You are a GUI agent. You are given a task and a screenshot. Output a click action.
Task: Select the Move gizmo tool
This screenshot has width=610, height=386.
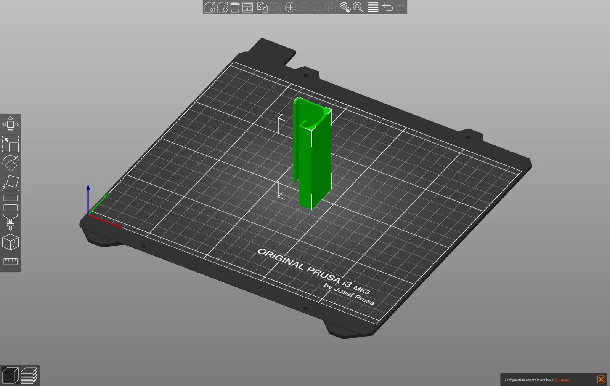[x=10, y=124]
